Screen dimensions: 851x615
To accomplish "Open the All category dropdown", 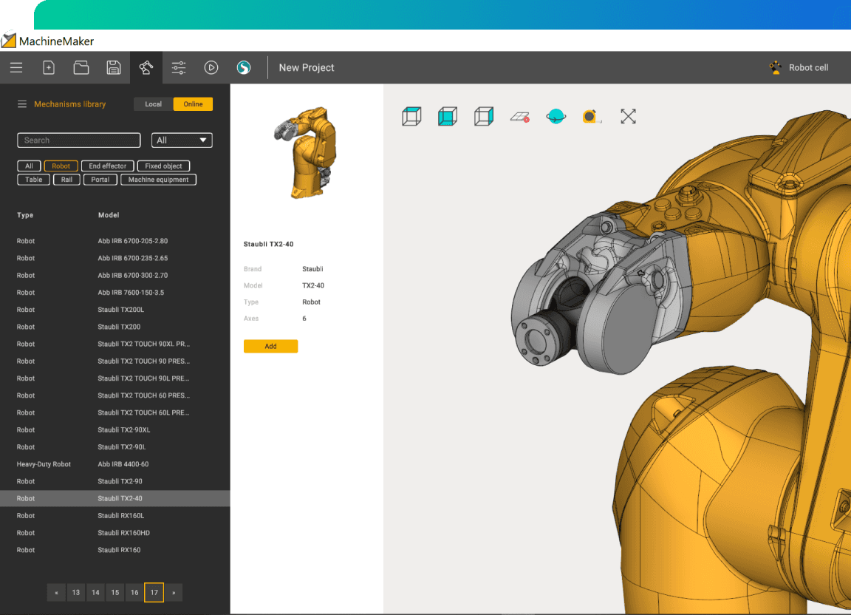I will pos(182,140).
